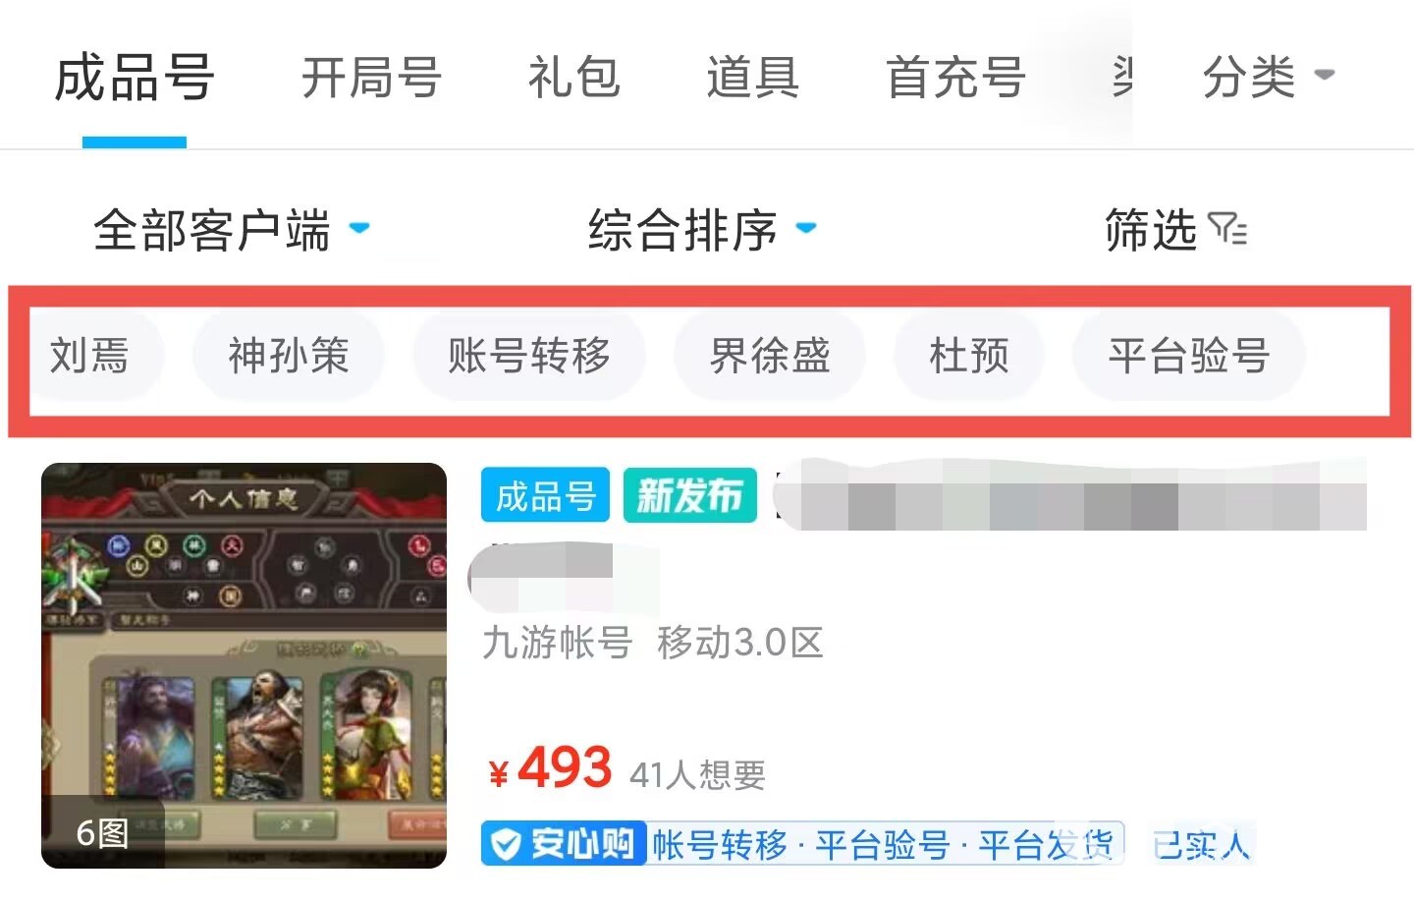Go to the 道具 tab

coord(753,78)
